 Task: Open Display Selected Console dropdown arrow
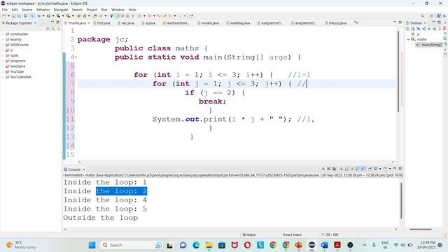tap(380, 169)
